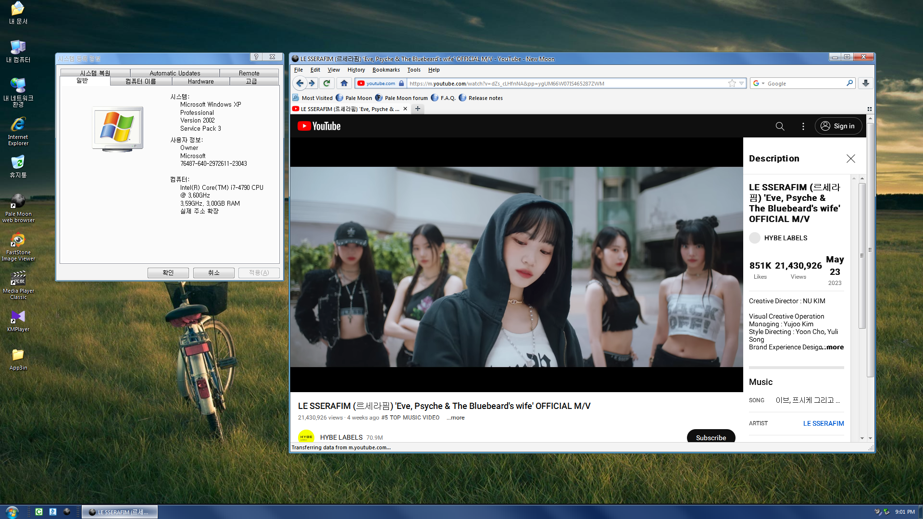Open YouTube search magnifier

780,126
